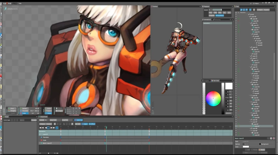Screen dimensions: 278x155
Task: Collapse the bone23 node in tree
Action: click(x=253, y=39)
